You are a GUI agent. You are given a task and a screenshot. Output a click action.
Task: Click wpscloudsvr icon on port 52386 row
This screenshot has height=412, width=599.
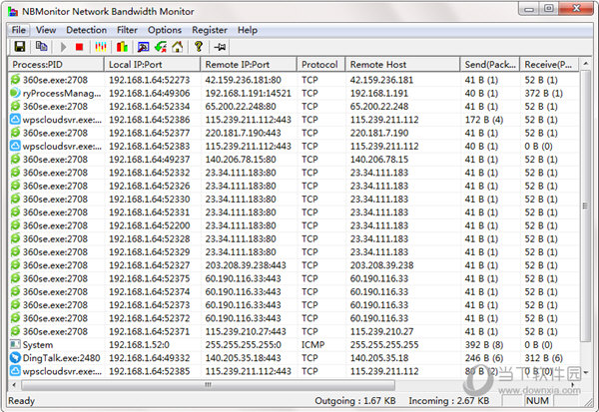pyautogui.click(x=15, y=120)
